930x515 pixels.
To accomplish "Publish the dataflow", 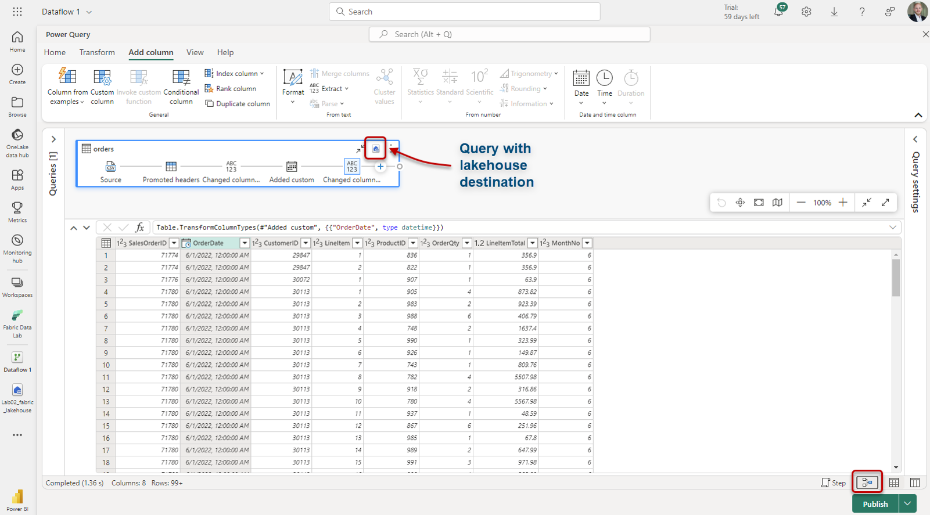I will point(875,503).
